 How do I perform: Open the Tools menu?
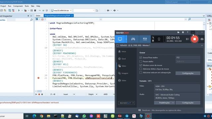pos(27,6)
